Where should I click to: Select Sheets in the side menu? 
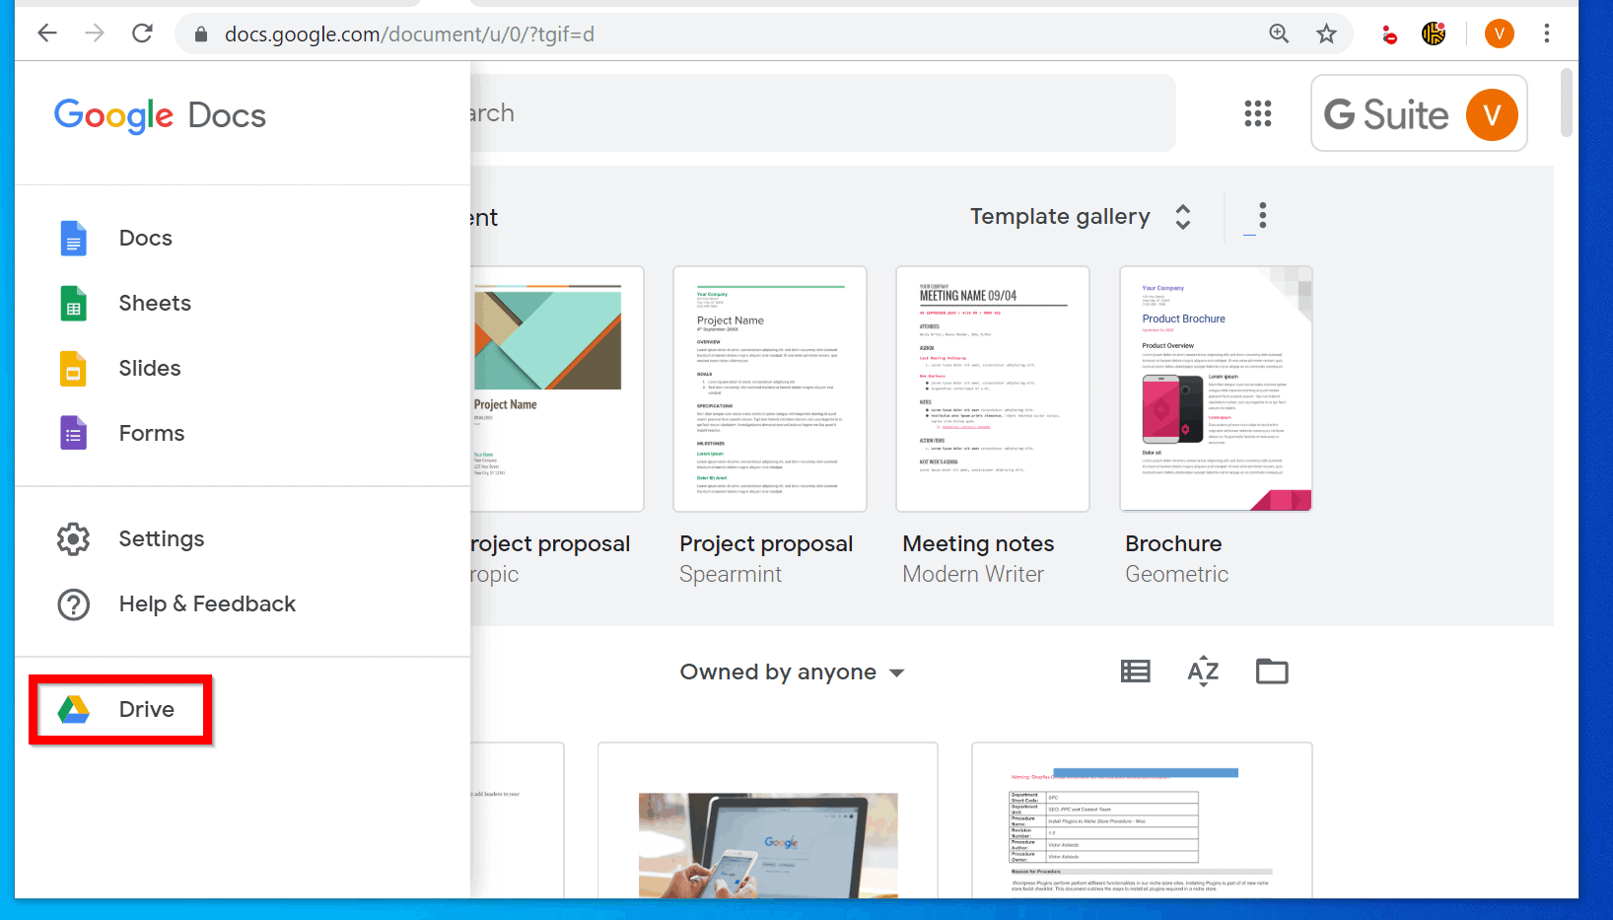[x=155, y=304]
